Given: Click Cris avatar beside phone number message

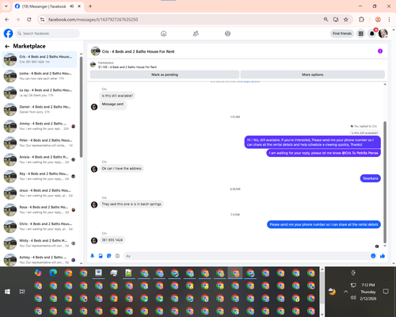Looking at the screenshot, I should pyautogui.click(x=94, y=240).
